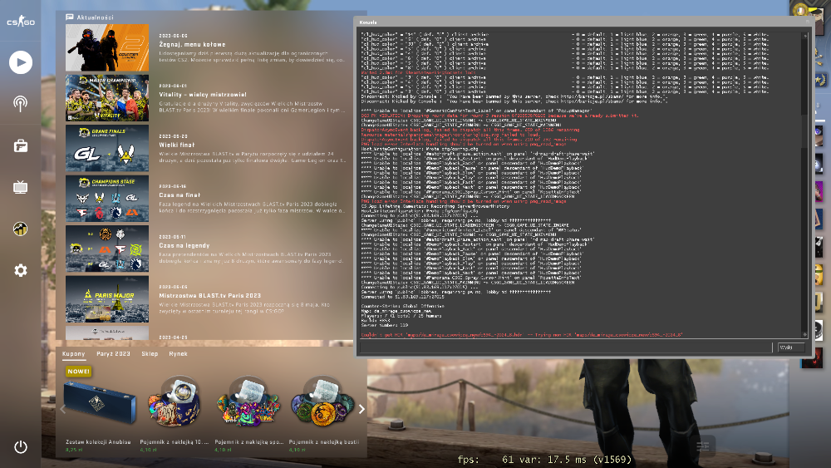The height and width of the screenshot is (468, 831).
Task: Close the Konsola window
Action: 808,22
